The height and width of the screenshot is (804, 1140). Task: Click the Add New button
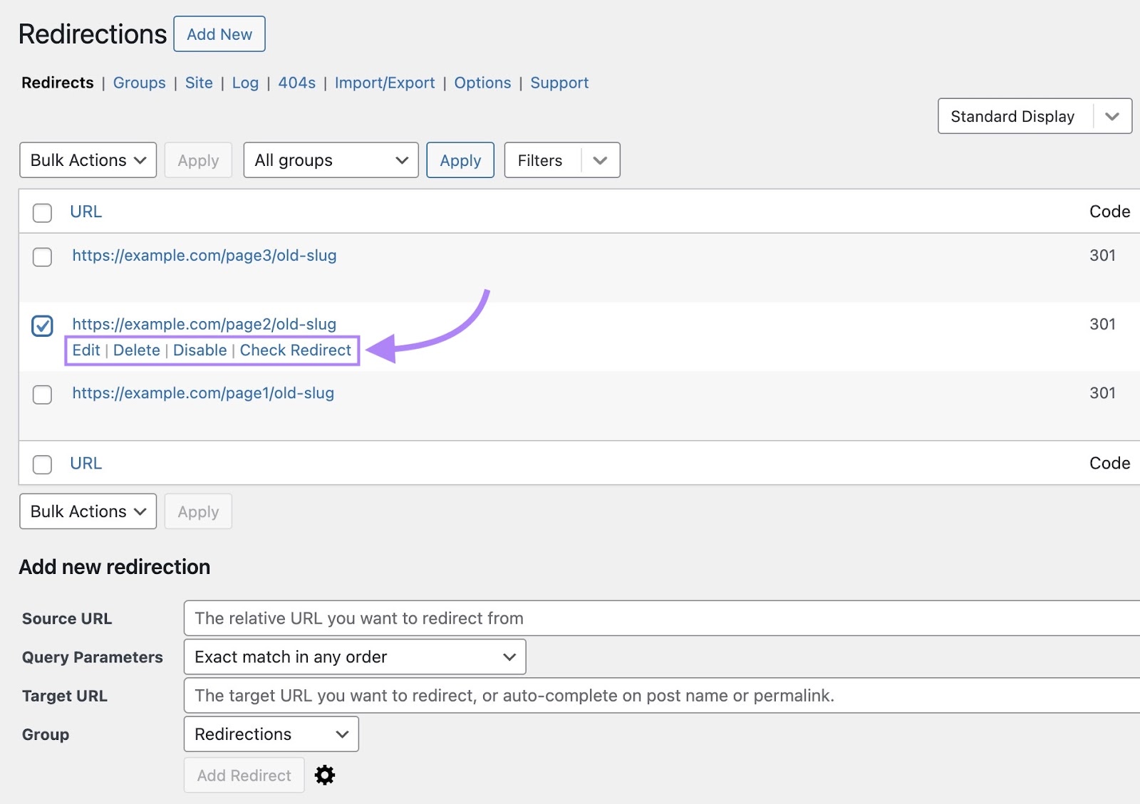coord(219,33)
